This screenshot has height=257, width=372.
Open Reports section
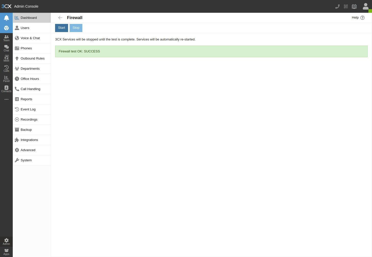click(32, 99)
